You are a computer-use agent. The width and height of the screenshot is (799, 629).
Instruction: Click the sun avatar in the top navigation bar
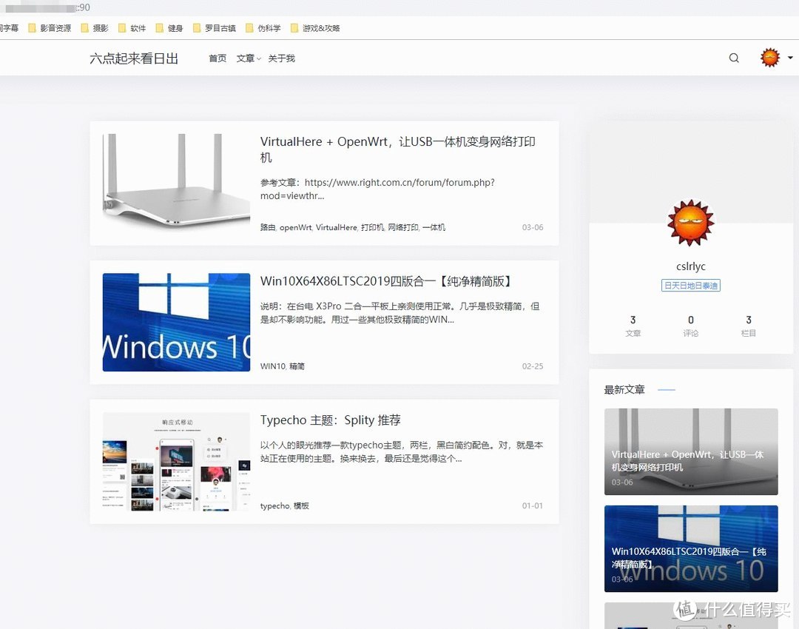(770, 58)
